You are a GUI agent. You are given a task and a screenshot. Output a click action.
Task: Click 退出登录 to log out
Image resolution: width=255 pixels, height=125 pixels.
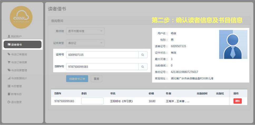tap(16, 102)
